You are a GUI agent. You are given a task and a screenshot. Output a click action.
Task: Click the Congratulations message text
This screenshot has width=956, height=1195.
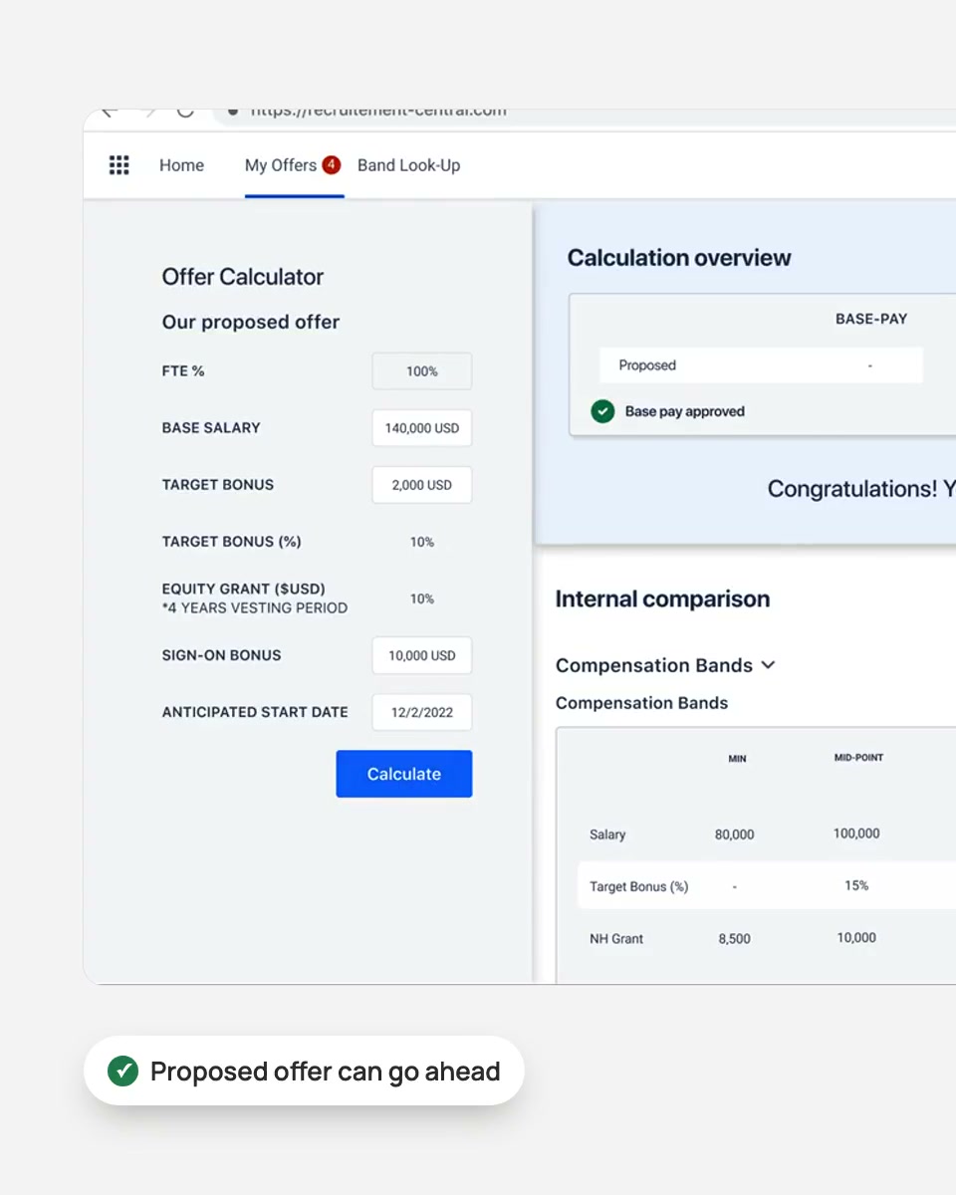(x=861, y=489)
